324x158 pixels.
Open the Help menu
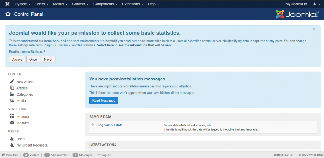[153, 4]
